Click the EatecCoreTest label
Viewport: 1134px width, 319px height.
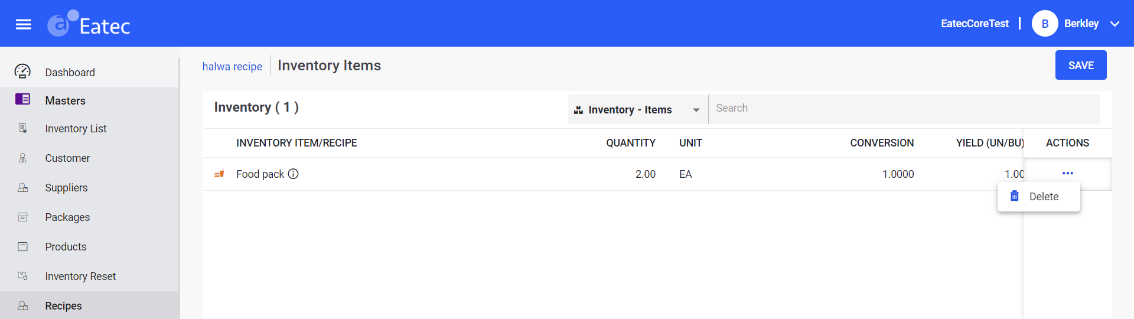[975, 24]
